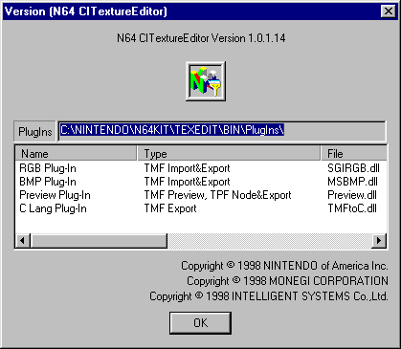
Task: Click the version 1.0.1.14 text
Action: [x=201, y=38]
